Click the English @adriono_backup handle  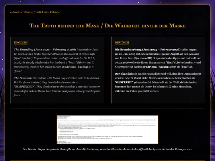(75, 67)
